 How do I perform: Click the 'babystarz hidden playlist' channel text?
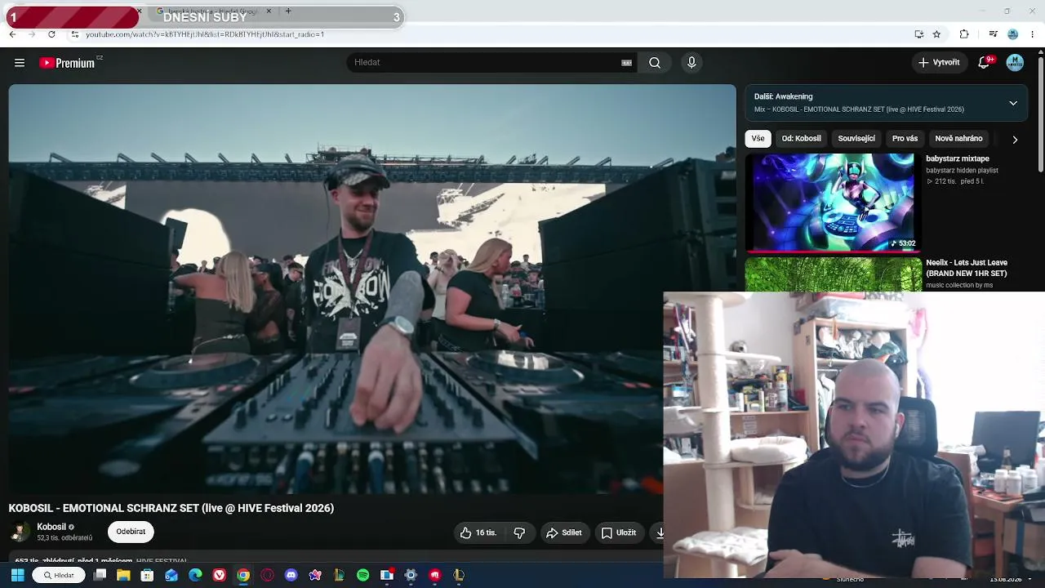962,171
